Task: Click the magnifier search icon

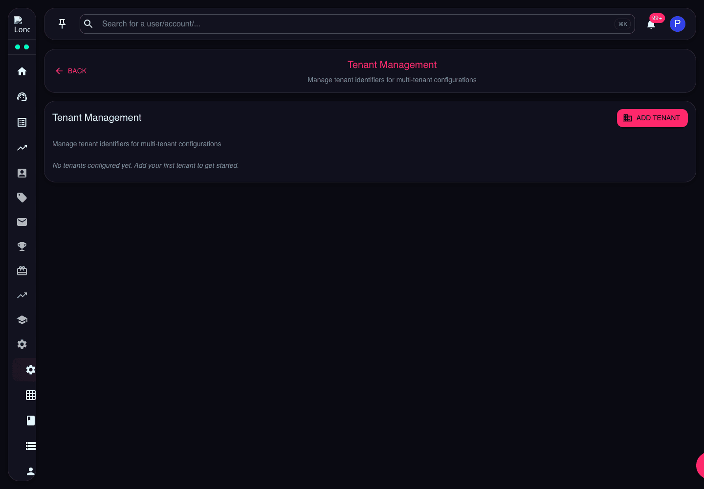Action: (88, 24)
